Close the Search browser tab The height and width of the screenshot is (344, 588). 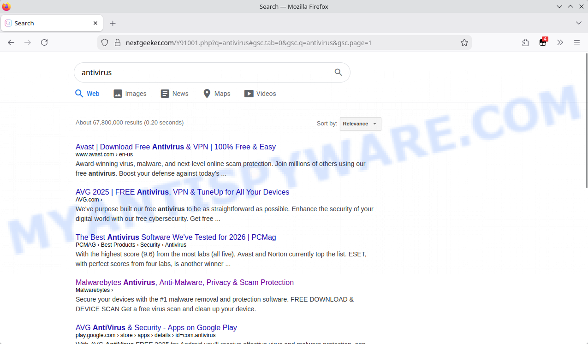(95, 23)
